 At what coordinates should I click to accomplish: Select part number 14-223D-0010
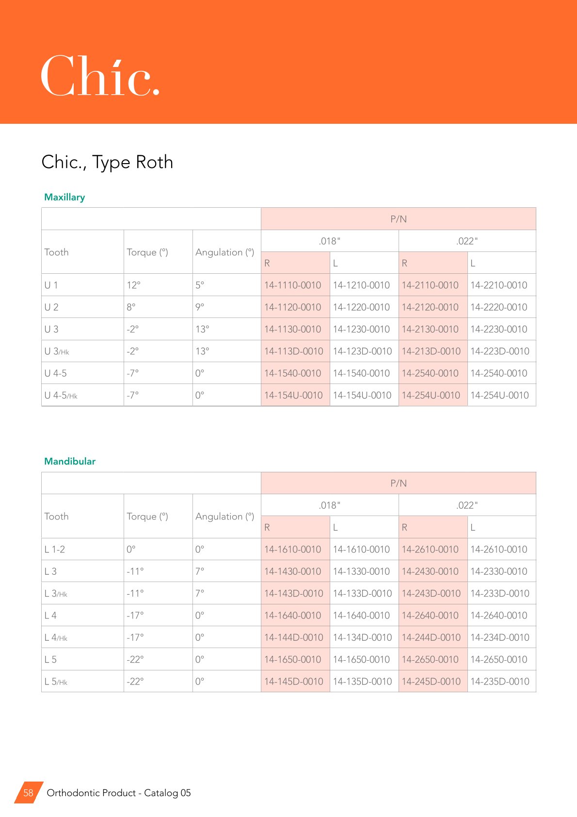500,351
